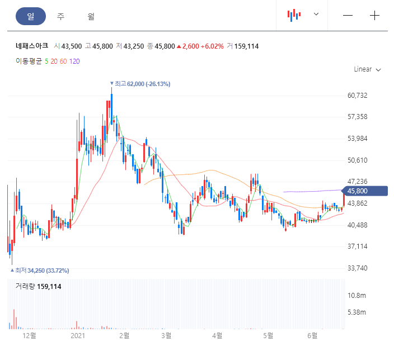Switch to the 월 (monthly) chart tab
394x356 pixels.
pyautogui.click(x=91, y=16)
